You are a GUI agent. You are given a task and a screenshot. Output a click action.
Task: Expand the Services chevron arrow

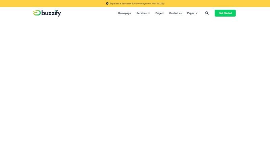(x=149, y=13)
